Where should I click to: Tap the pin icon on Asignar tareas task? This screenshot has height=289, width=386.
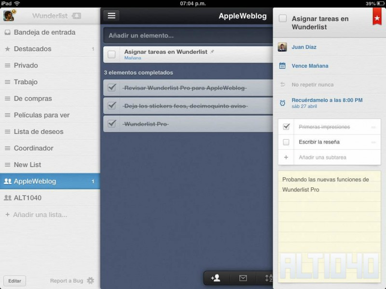(x=212, y=51)
